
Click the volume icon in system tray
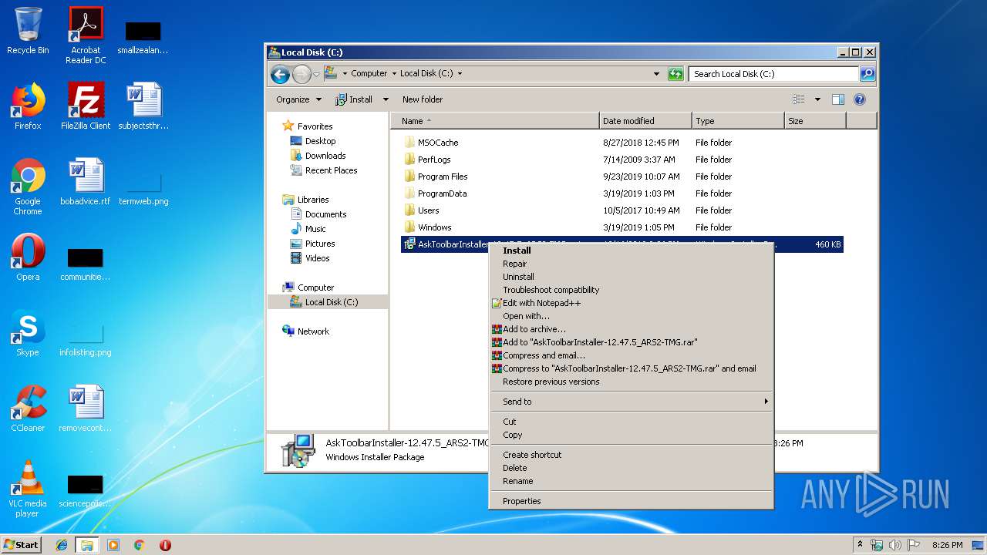point(896,545)
